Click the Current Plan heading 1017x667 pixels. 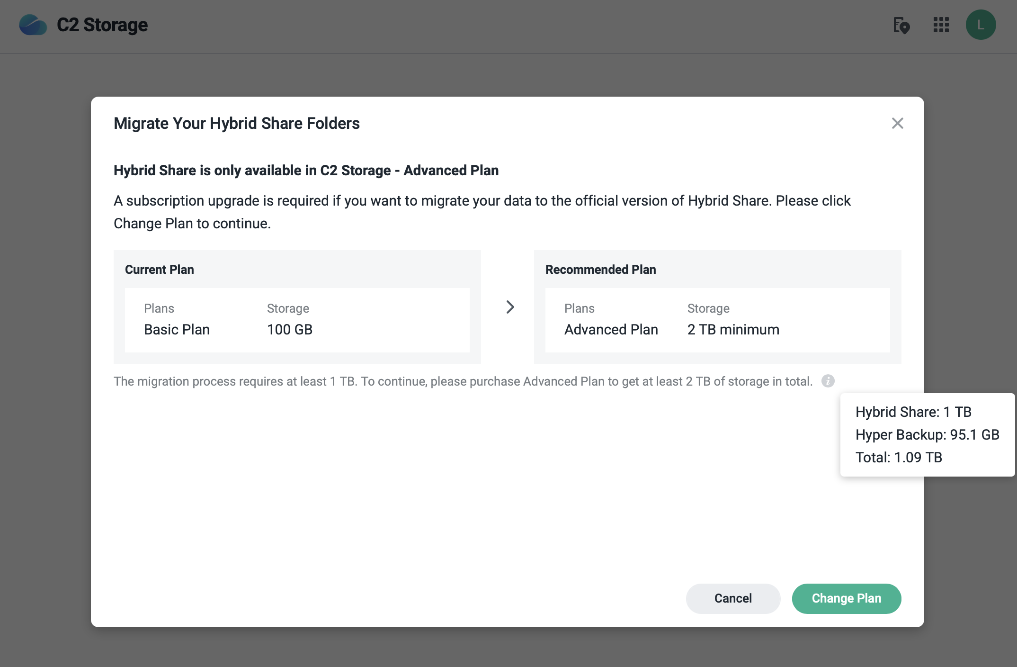(x=160, y=270)
